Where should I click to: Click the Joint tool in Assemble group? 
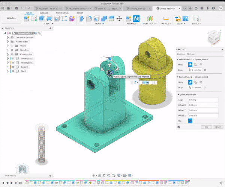[x=136, y=18]
